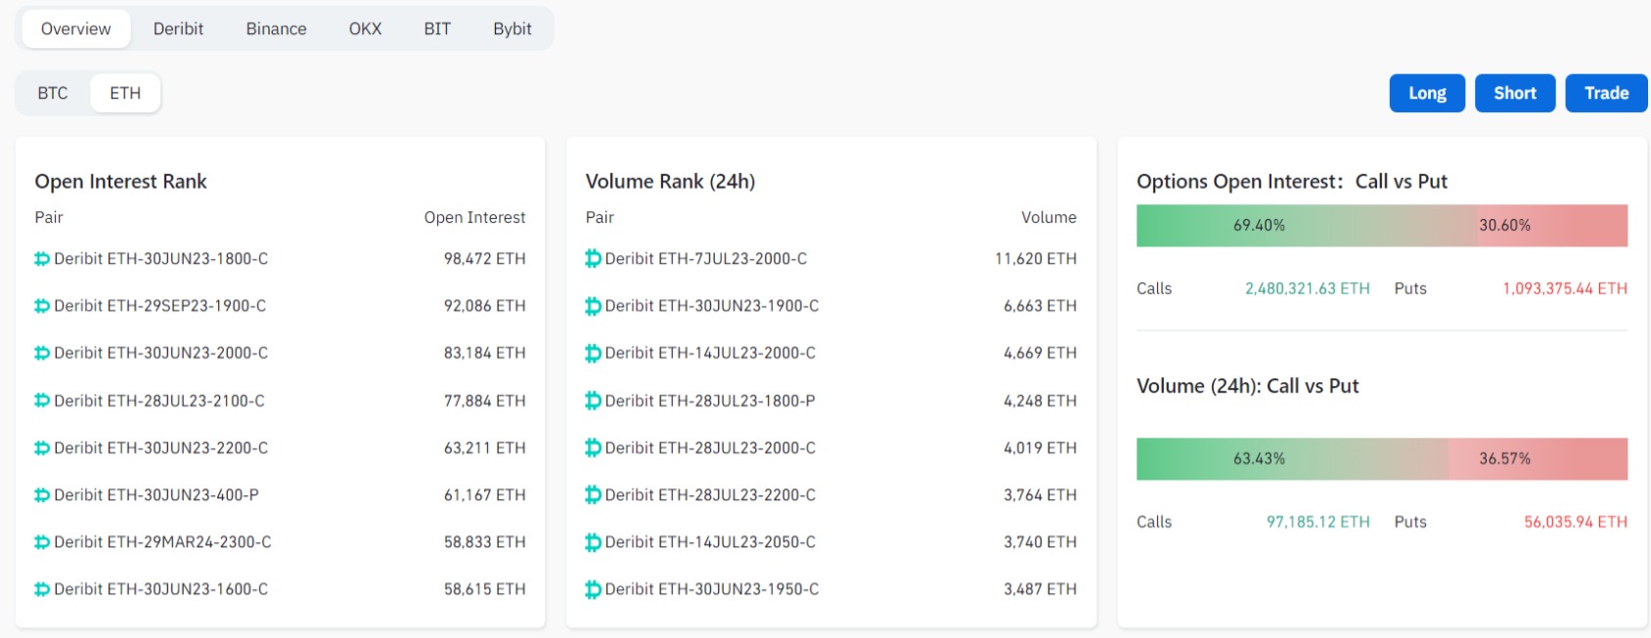Image resolution: width=1651 pixels, height=638 pixels.
Task: Click Deribit icon beside ETH-30JUN23-1950-C
Action: (593, 589)
